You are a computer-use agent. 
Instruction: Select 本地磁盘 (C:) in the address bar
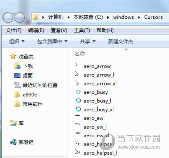pos(88,17)
